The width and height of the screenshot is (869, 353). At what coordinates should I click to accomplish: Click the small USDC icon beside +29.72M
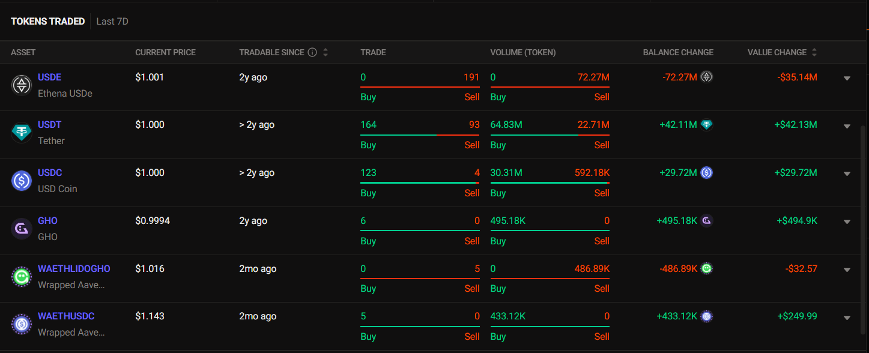point(707,173)
